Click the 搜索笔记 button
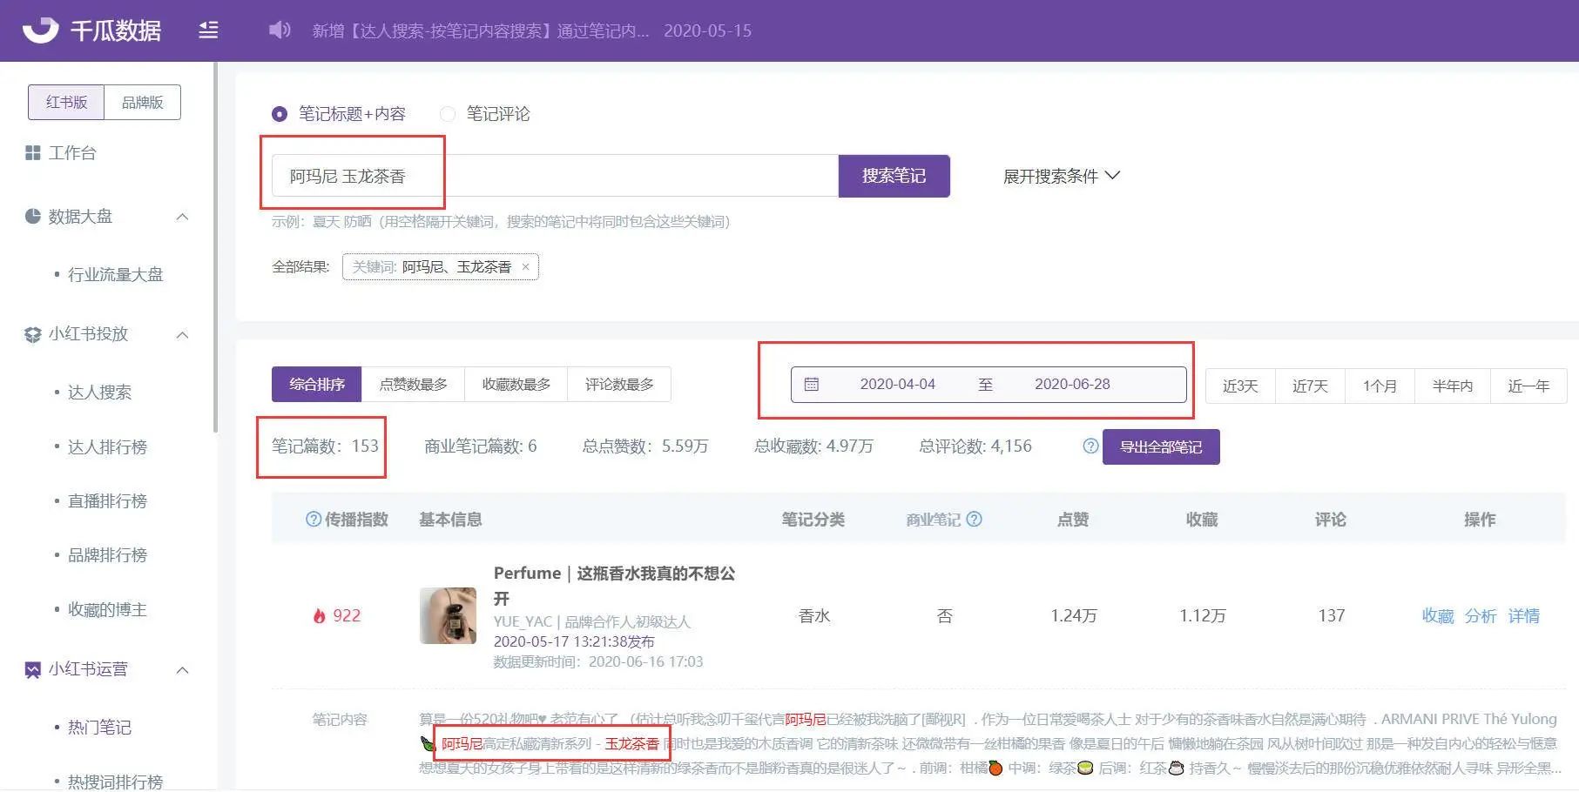 click(894, 176)
